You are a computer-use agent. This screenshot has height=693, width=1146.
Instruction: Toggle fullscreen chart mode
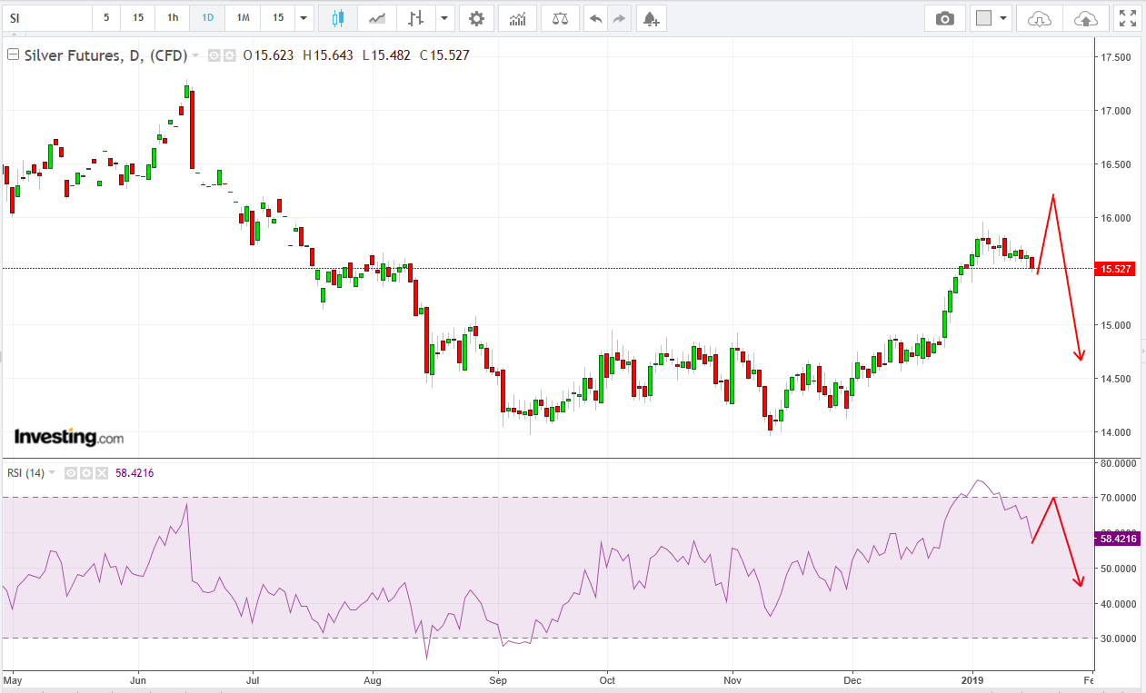point(1127,18)
